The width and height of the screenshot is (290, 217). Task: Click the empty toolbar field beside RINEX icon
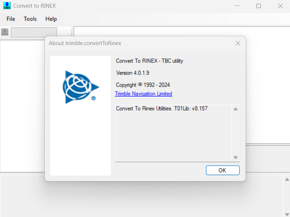(x=34, y=32)
